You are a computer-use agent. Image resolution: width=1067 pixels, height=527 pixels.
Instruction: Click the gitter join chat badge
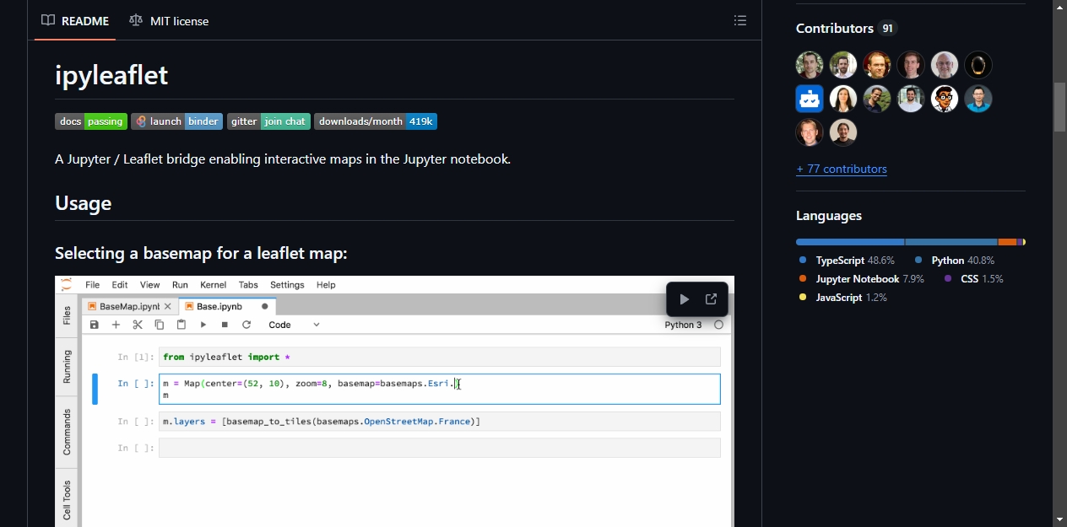click(268, 121)
